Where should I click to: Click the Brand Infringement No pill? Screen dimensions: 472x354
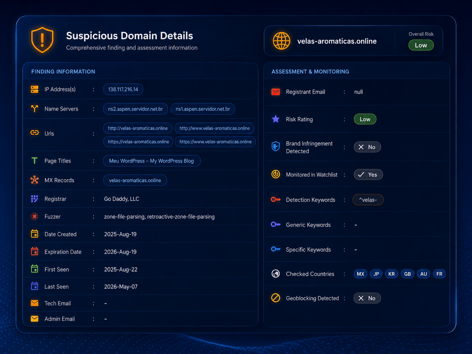(x=367, y=147)
